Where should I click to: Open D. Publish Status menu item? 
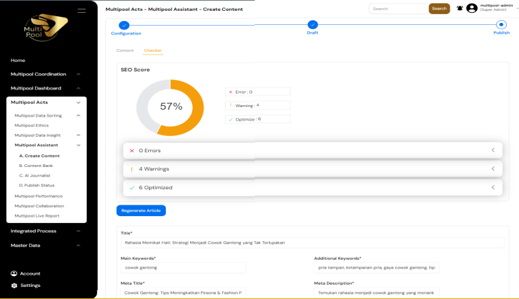[37, 186]
